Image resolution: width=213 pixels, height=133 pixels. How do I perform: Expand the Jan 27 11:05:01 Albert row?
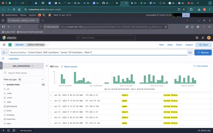(x=51, y=112)
